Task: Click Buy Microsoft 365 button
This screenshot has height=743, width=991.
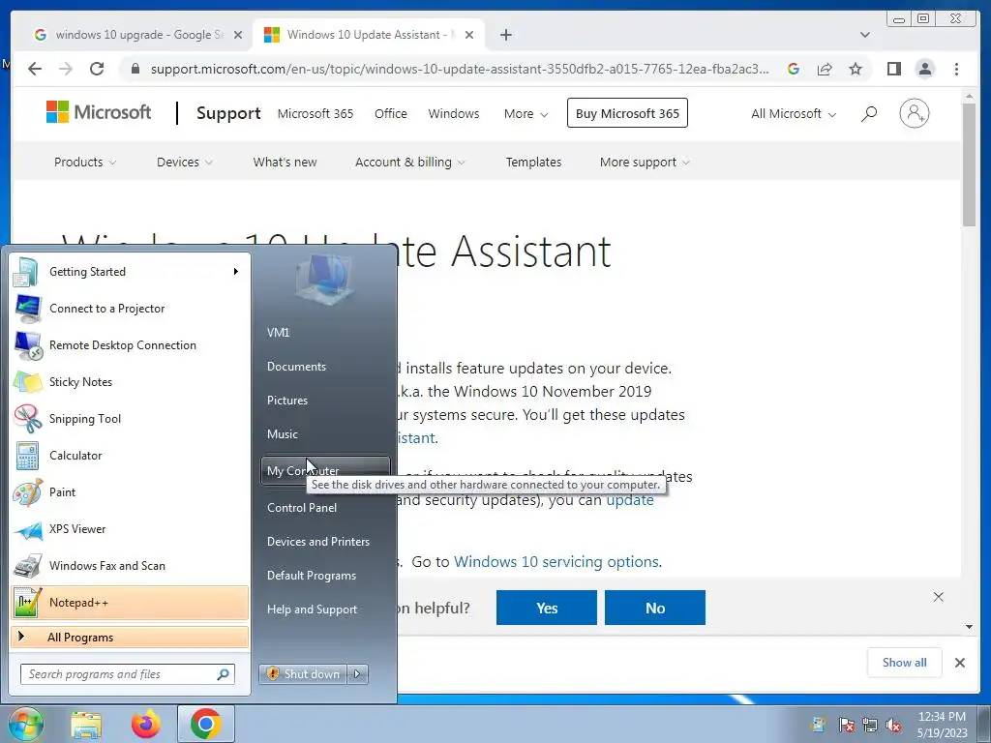Action: click(x=627, y=113)
